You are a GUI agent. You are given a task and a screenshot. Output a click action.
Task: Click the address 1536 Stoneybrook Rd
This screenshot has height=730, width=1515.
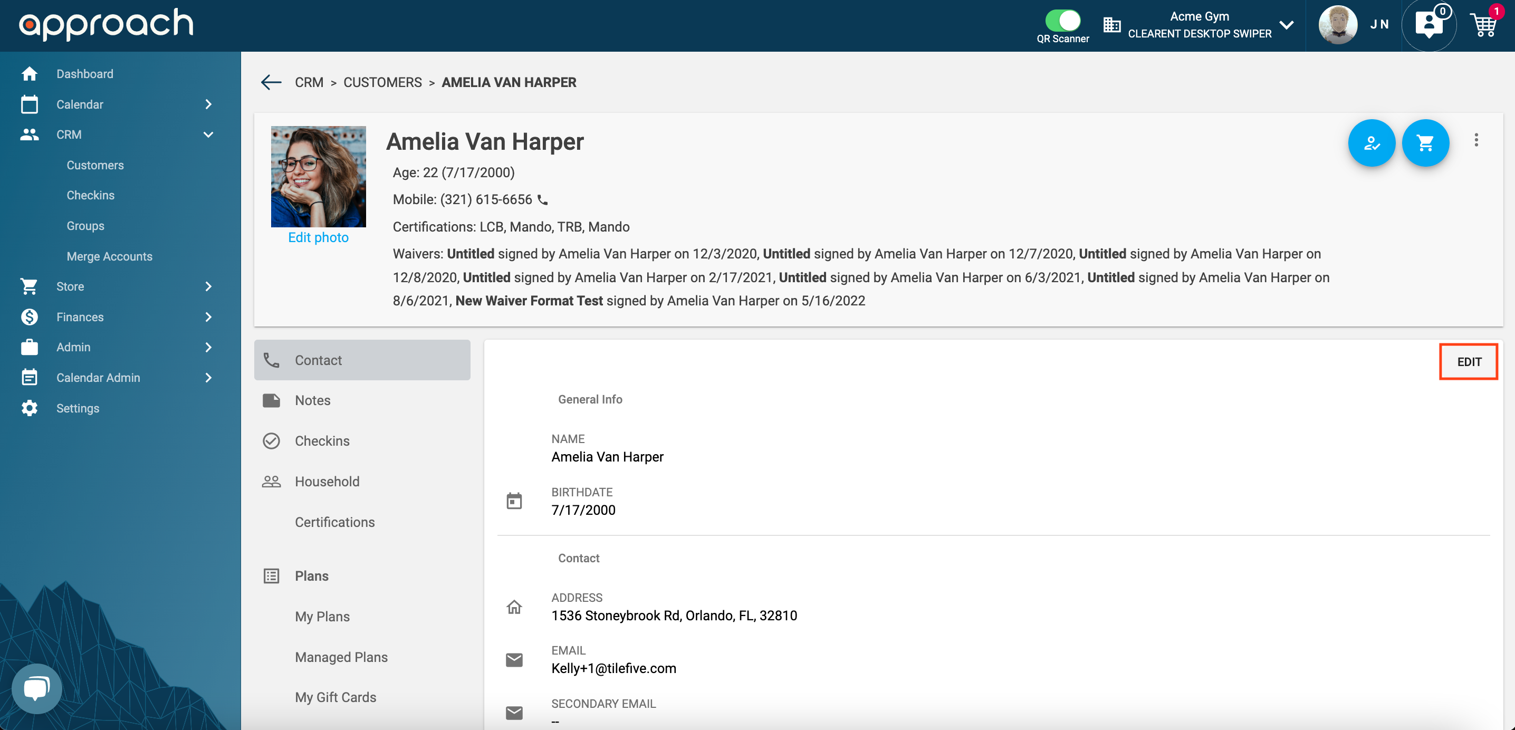[674, 616]
